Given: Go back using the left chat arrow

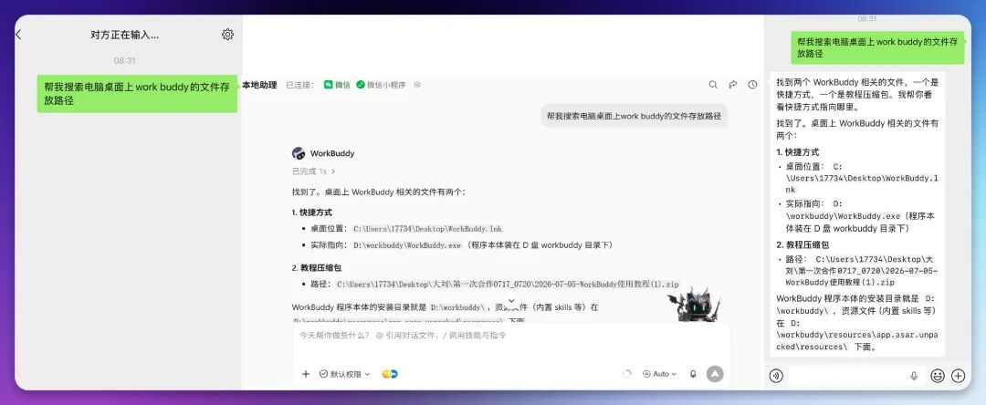Looking at the screenshot, I should [x=18, y=35].
